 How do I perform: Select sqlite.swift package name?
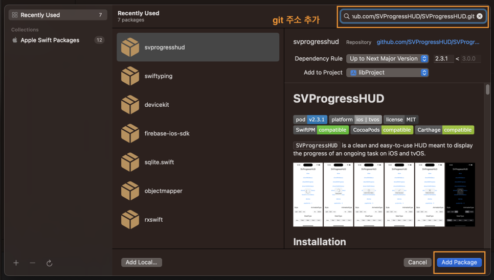coord(159,162)
